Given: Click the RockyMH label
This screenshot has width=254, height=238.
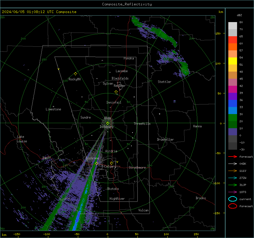Looking at the screenshot, I should tap(75, 79).
